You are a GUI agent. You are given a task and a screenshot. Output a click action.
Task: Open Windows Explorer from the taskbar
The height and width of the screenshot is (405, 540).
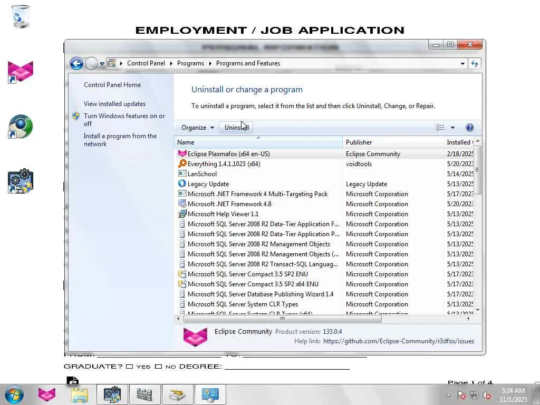coord(80,394)
